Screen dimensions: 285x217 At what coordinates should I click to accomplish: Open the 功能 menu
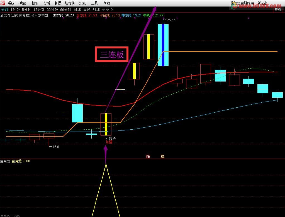tap(23, 3)
